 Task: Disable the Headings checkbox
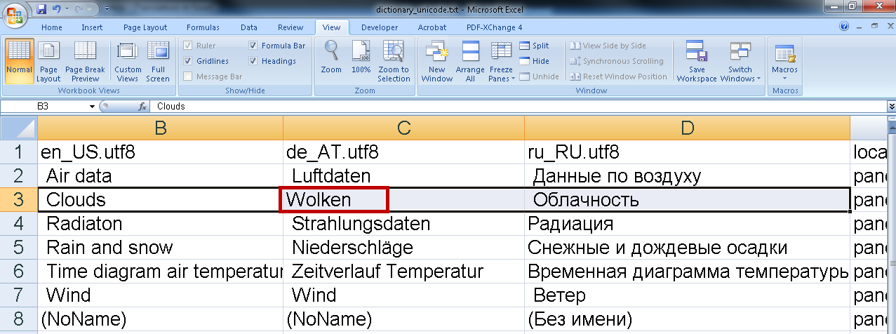[x=253, y=61]
